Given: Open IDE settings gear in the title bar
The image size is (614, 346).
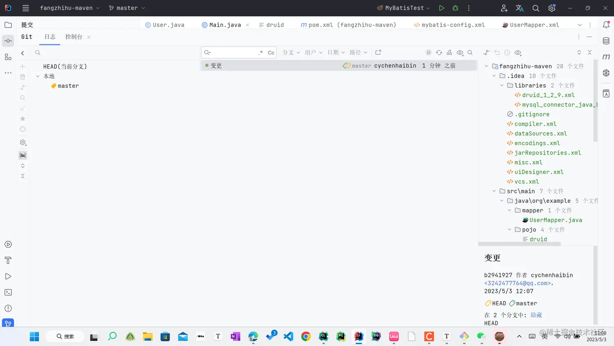Looking at the screenshot, I should point(552,8).
